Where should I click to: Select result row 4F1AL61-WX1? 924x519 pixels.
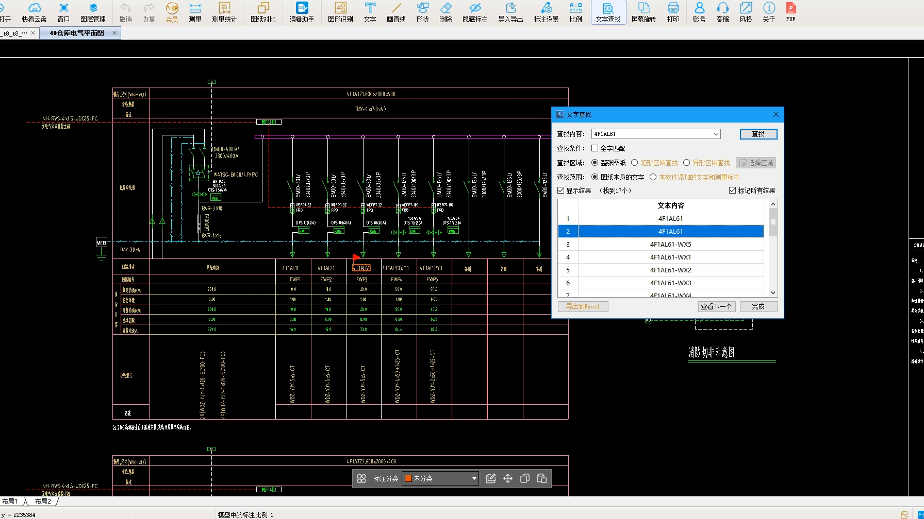[661, 257]
